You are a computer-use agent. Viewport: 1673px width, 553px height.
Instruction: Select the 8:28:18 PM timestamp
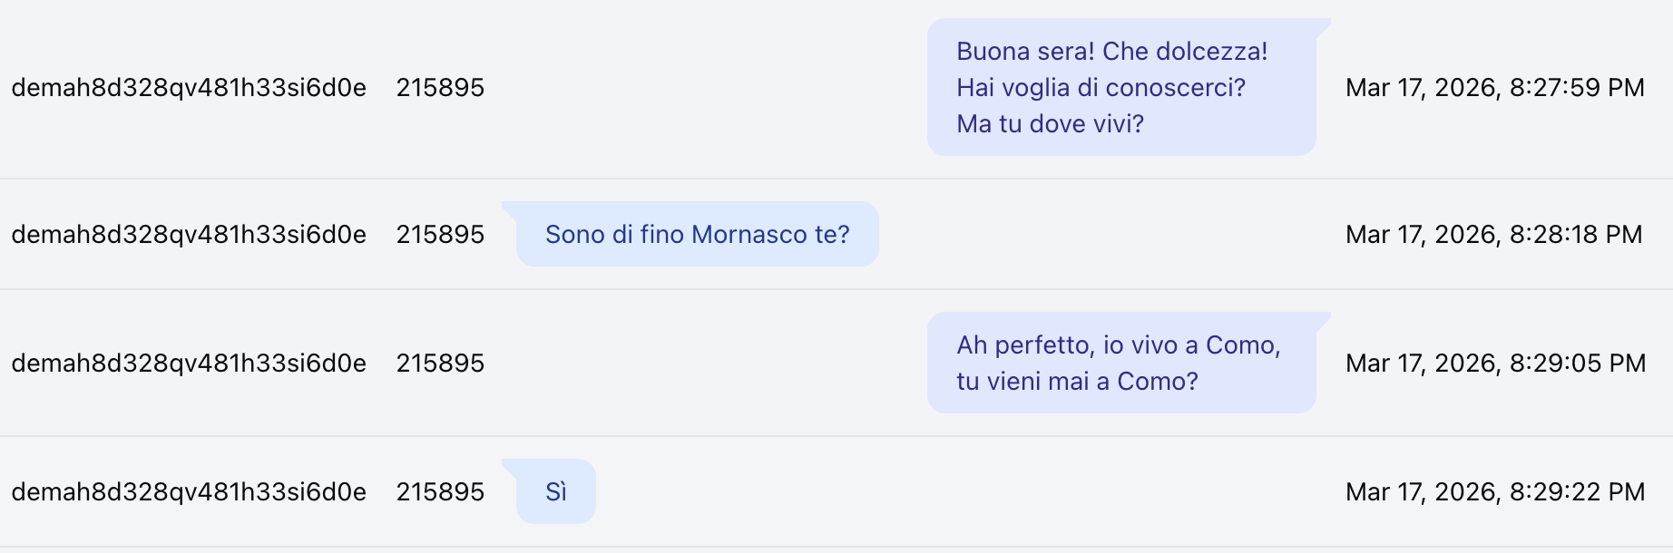point(1493,235)
